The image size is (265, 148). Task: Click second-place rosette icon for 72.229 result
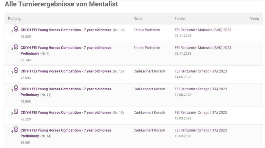point(16,112)
